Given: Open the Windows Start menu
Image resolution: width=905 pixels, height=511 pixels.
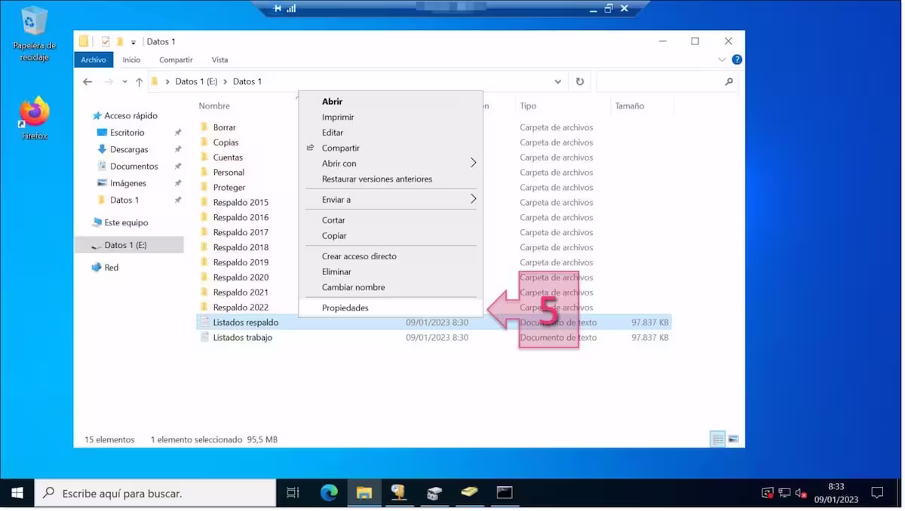Looking at the screenshot, I should tap(17, 493).
